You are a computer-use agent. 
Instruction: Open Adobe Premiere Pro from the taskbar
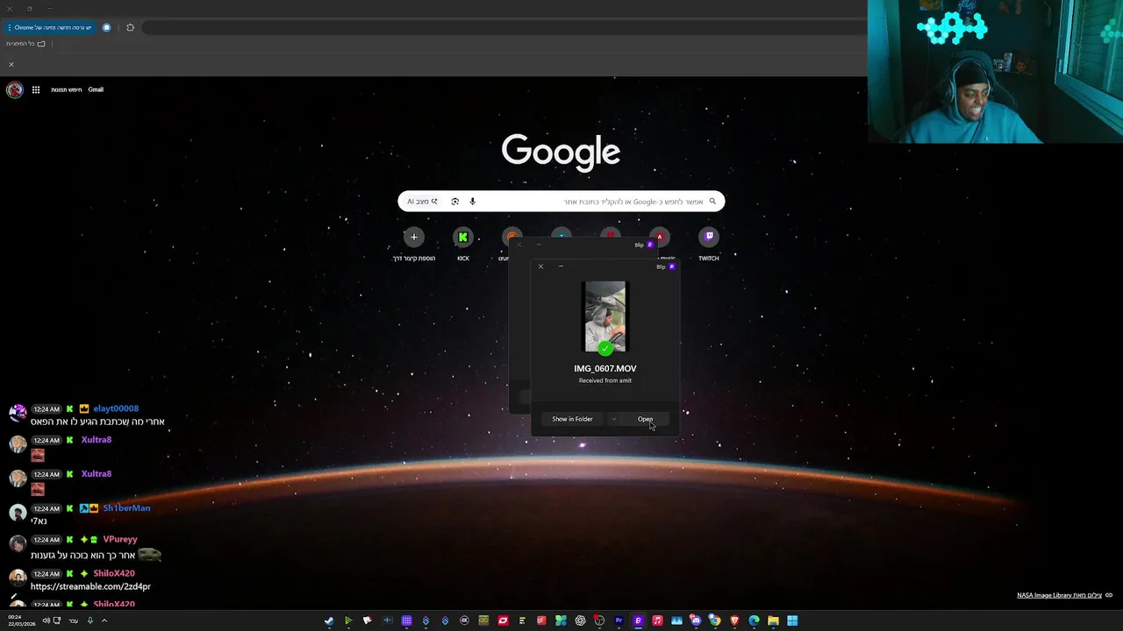(x=619, y=620)
